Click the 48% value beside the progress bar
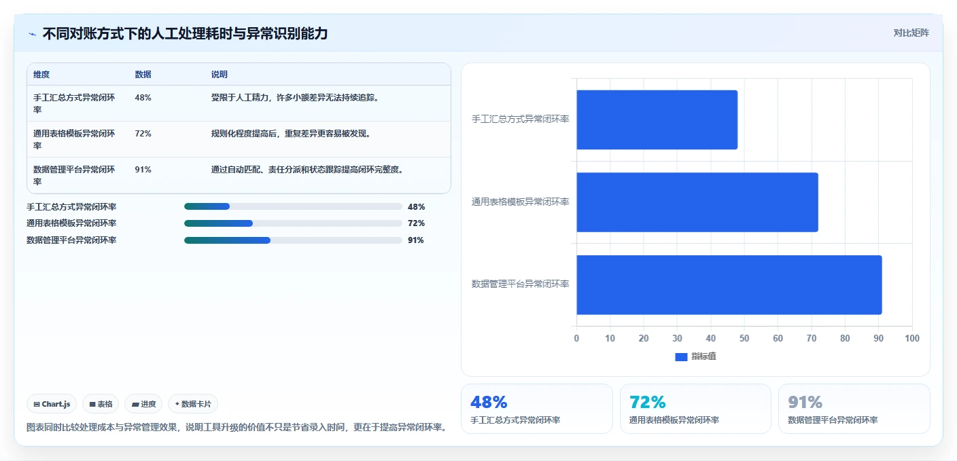 pos(416,207)
